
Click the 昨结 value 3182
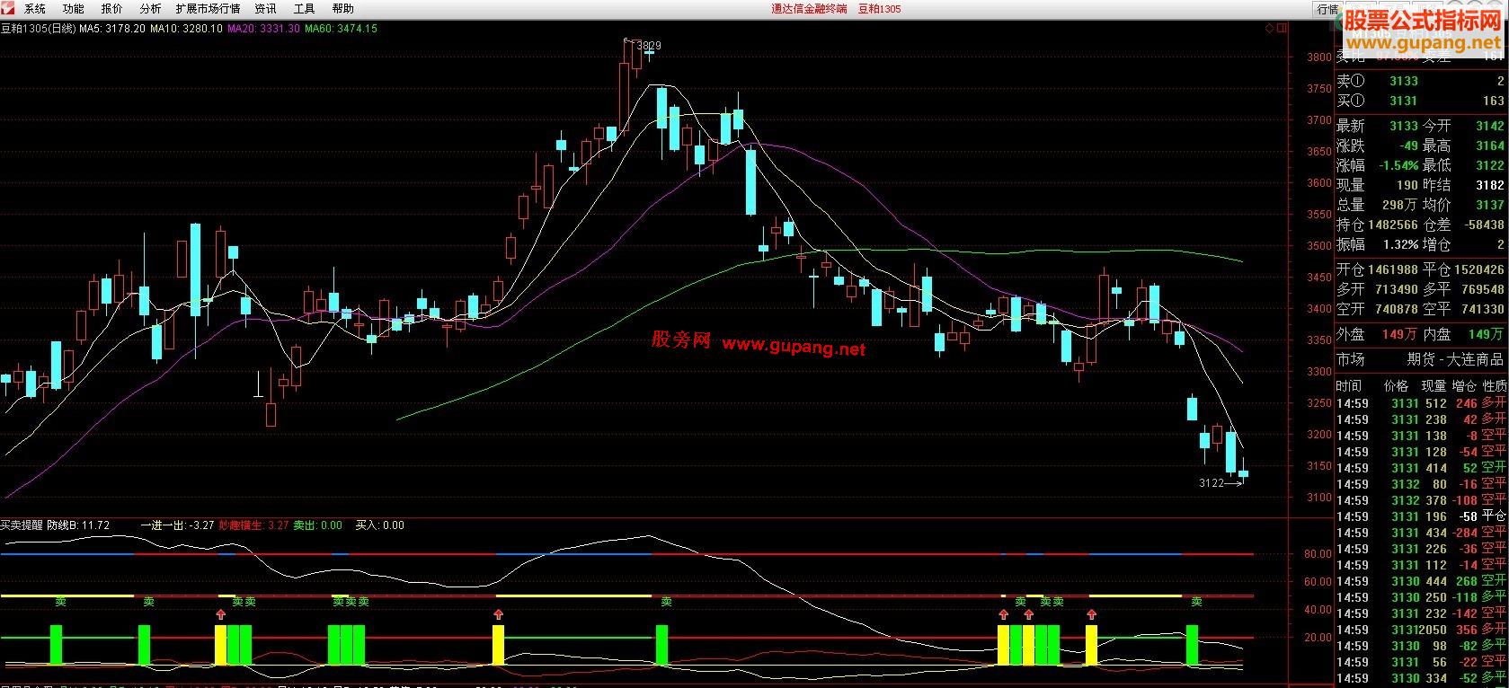(x=1489, y=185)
